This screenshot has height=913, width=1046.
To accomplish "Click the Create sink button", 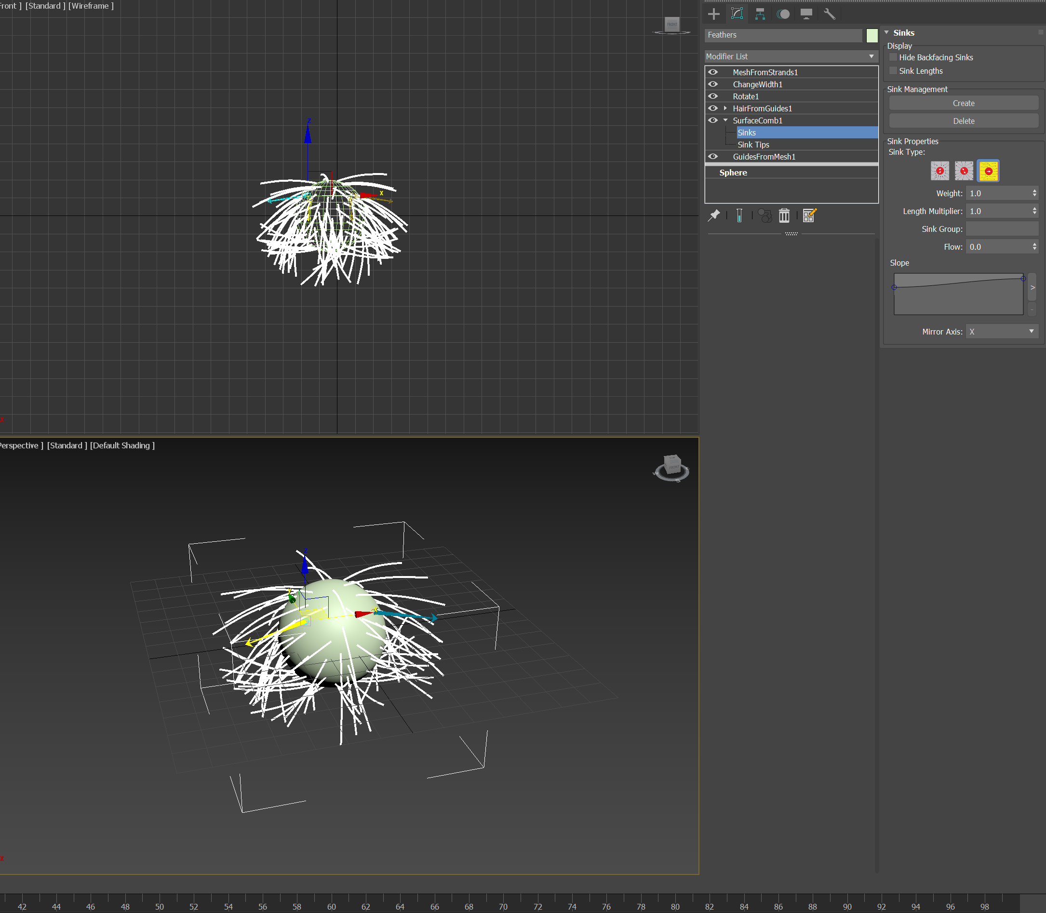I will point(963,104).
